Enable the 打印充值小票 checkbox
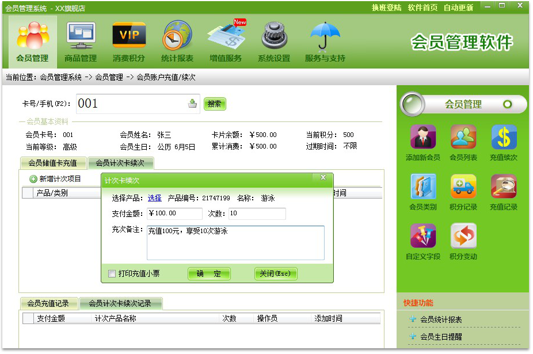 pos(112,274)
